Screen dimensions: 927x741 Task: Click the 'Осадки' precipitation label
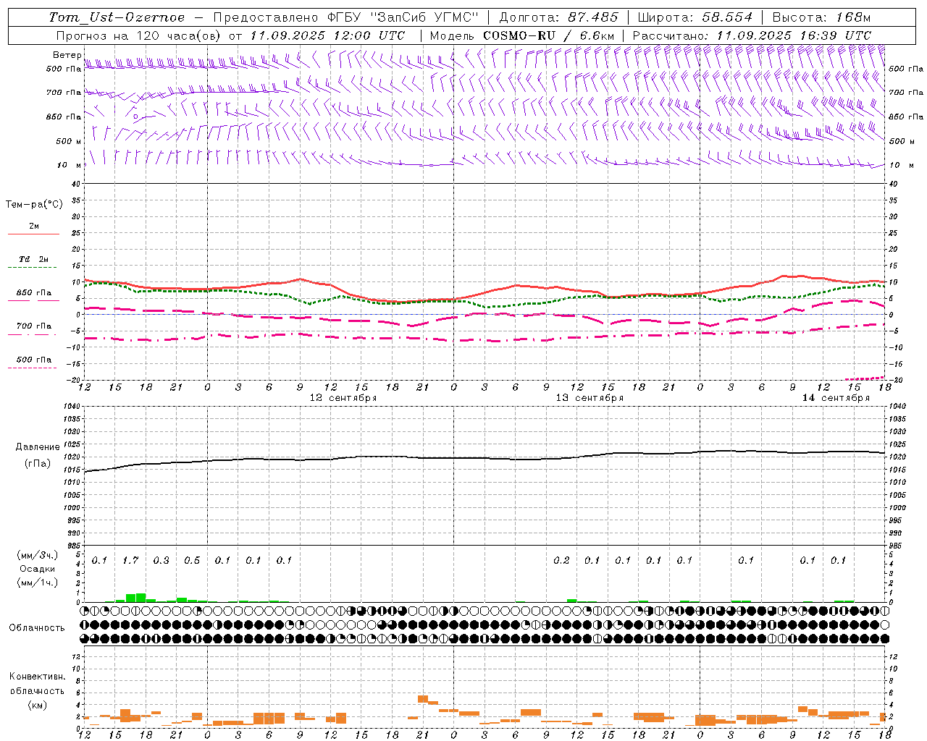(37, 569)
